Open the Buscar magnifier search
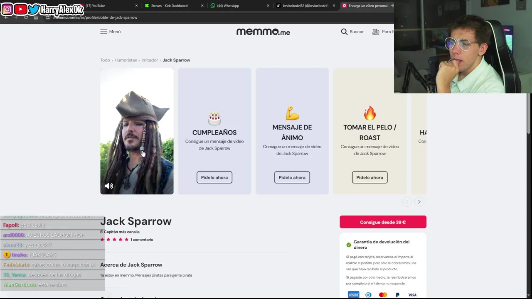This screenshot has height=299, width=532. [344, 32]
